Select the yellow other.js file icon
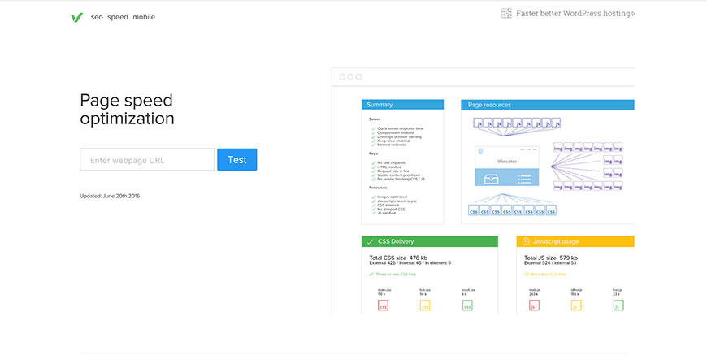The image size is (707, 355). [576, 305]
